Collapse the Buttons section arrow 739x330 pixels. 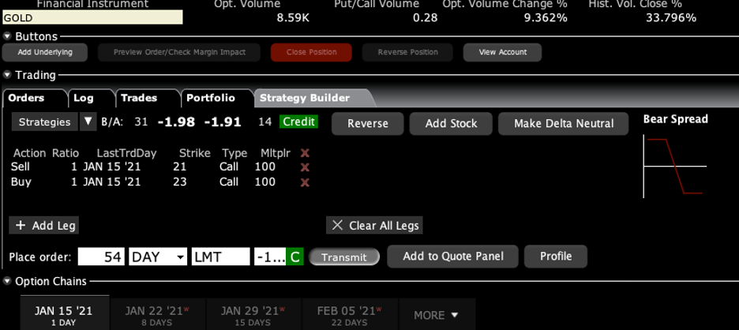[x=7, y=36]
